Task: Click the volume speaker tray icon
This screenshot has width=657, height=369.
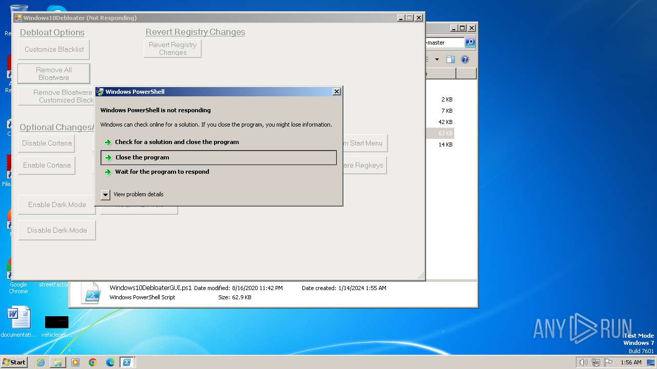Action: [x=583, y=362]
